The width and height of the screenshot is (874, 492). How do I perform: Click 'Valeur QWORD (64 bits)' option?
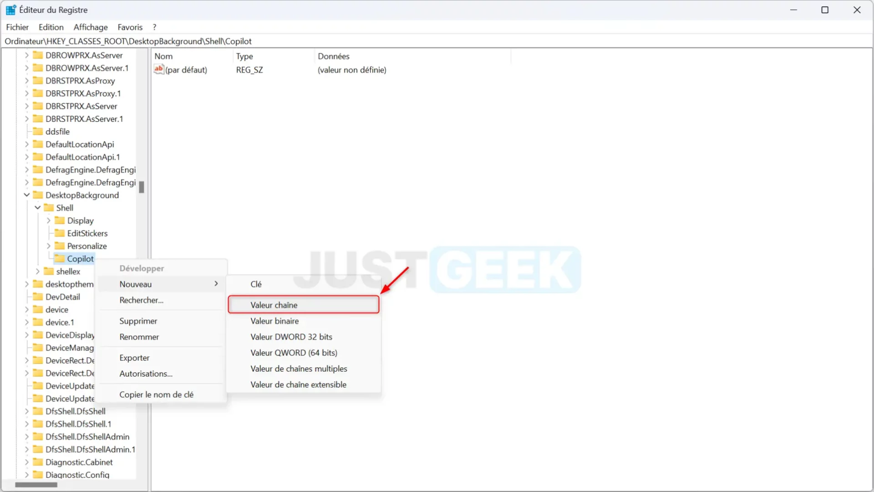pos(294,352)
